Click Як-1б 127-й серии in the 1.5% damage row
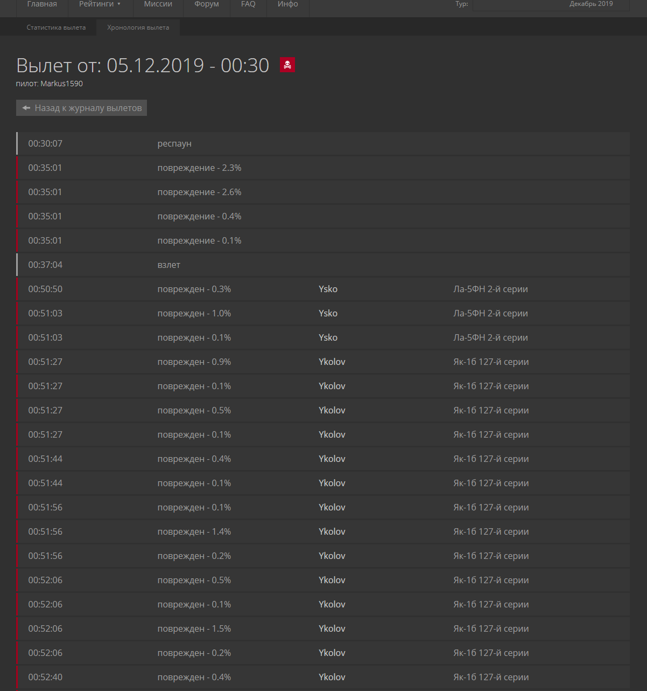 pos(491,628)
